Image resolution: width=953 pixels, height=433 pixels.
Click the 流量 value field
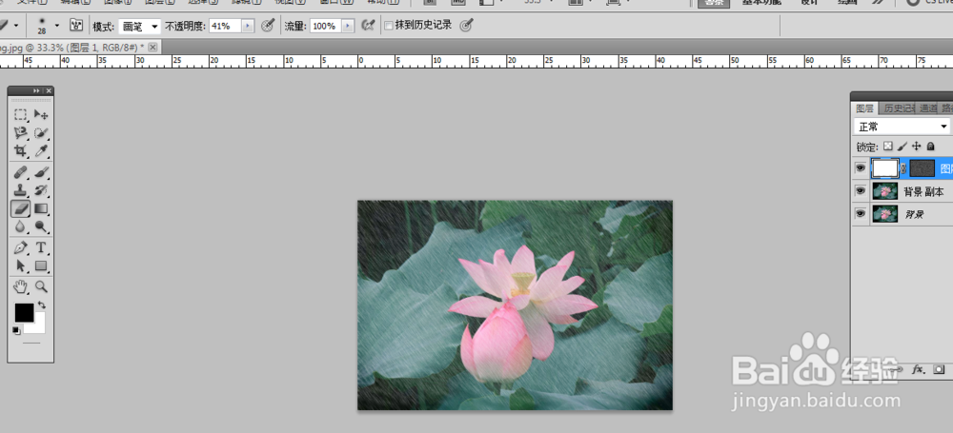[x=325, y=26]
